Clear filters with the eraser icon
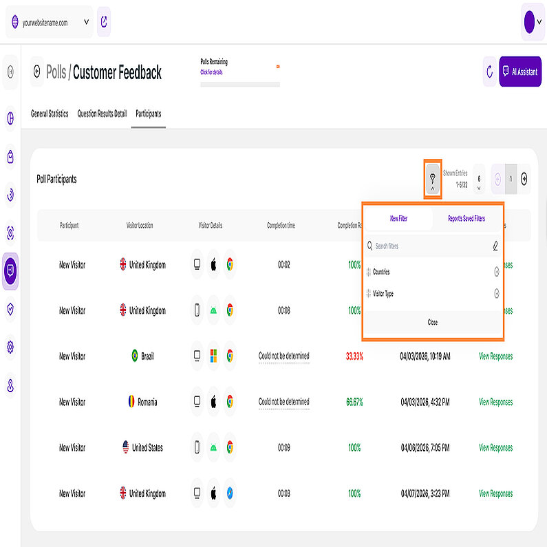The width and height of the screenshot is (547, 547). 495,246
